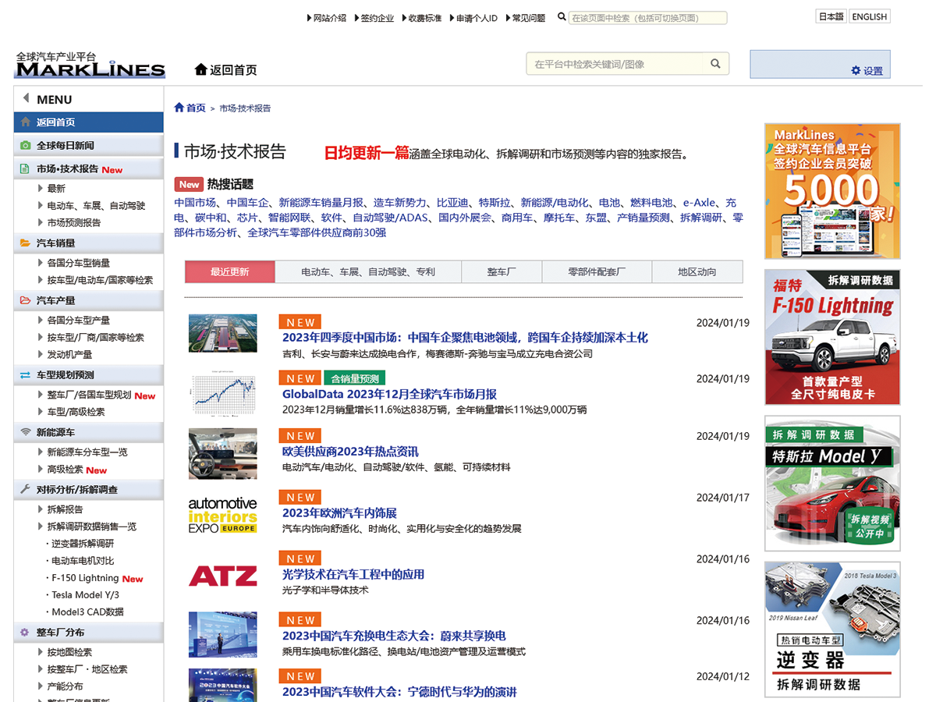Open F-150 Lightning in the sidebar
Image resolution: width=936 pixels, height=702 pixels.
pos(85,578)
